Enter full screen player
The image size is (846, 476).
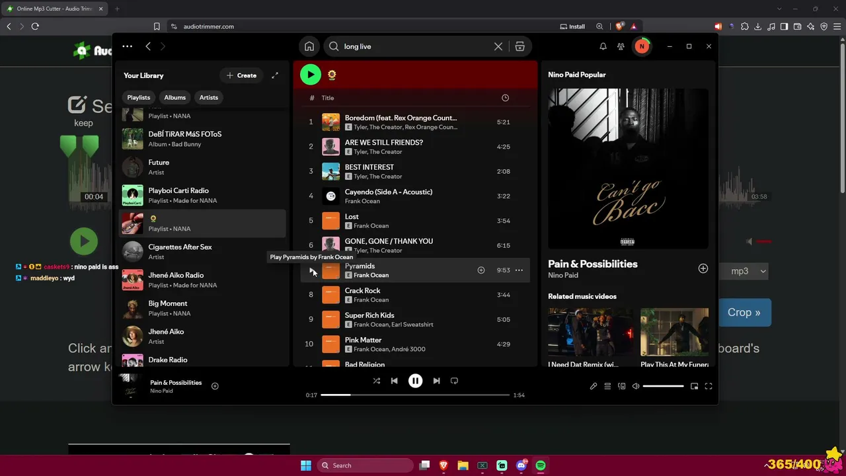tap(709, 386)
